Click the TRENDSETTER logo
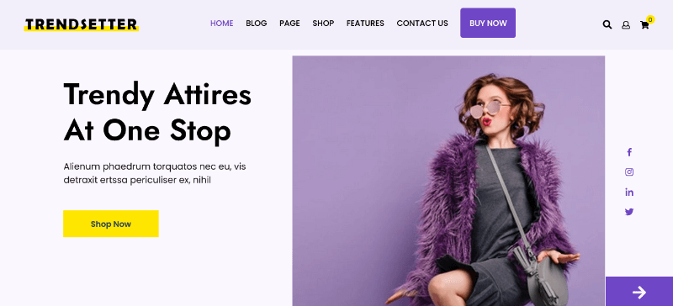 point(81,24)
